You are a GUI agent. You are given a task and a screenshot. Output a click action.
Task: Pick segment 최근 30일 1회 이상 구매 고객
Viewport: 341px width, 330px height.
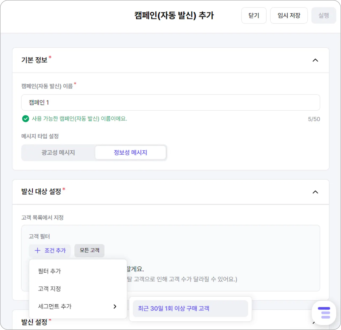(174, 309)
